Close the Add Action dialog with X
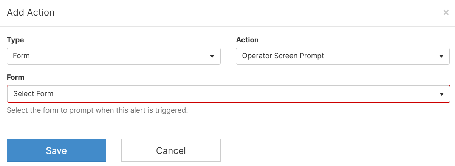The height and width of the screenshot is (166, 455). tap(446, 12)
